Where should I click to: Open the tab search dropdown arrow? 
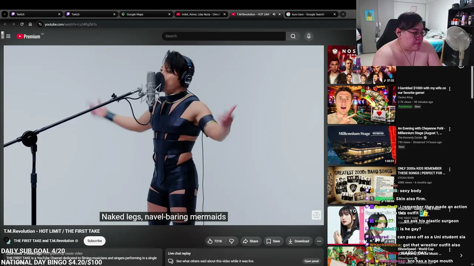tap(4, 14)
